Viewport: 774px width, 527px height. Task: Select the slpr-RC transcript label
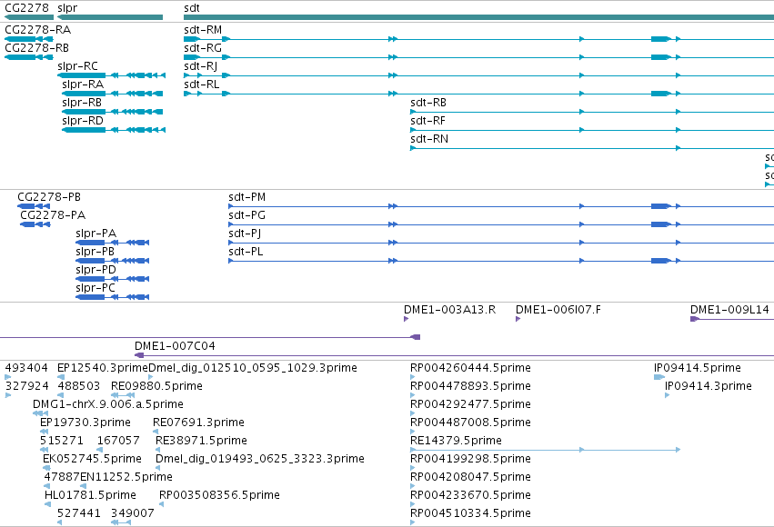click(77, 66)
